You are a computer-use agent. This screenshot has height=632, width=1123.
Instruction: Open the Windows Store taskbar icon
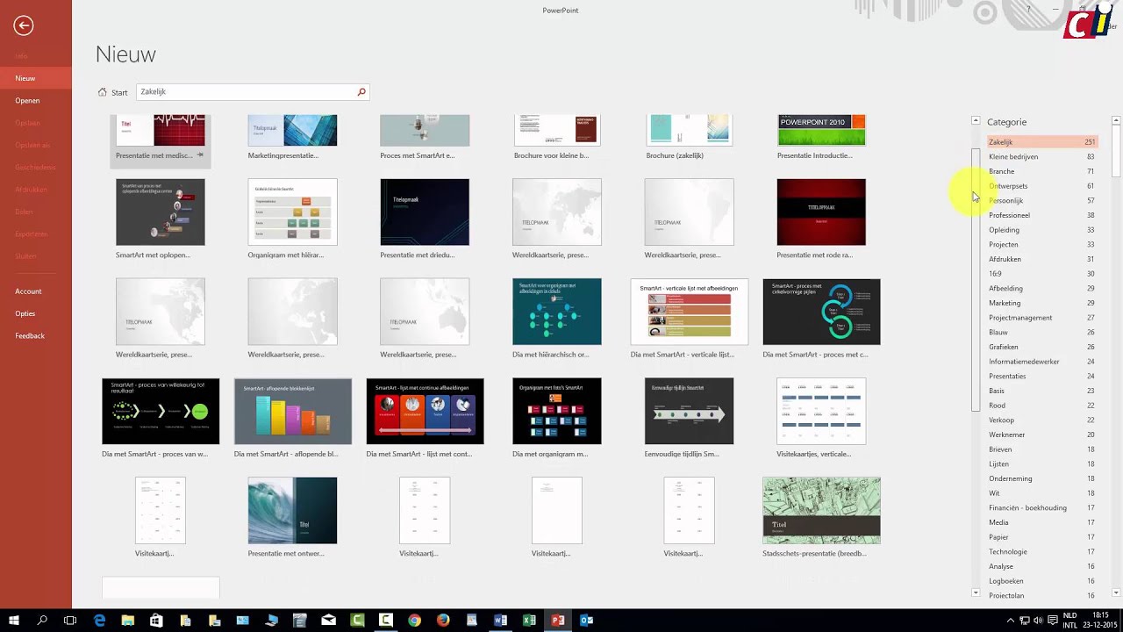point(156,620)
